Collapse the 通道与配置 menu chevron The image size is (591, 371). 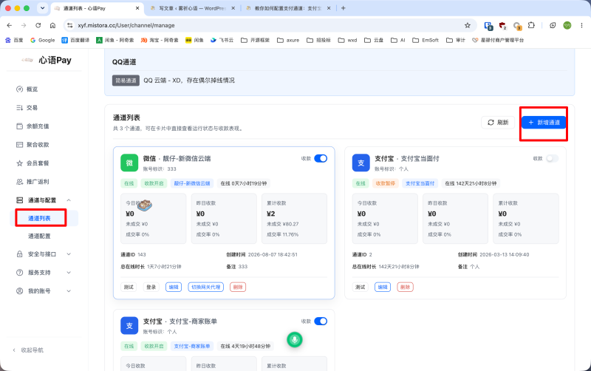[69, 200]
